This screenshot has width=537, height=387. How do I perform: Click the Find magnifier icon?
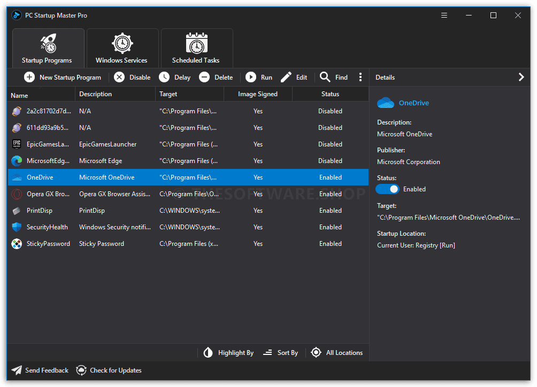pos(325,78)
